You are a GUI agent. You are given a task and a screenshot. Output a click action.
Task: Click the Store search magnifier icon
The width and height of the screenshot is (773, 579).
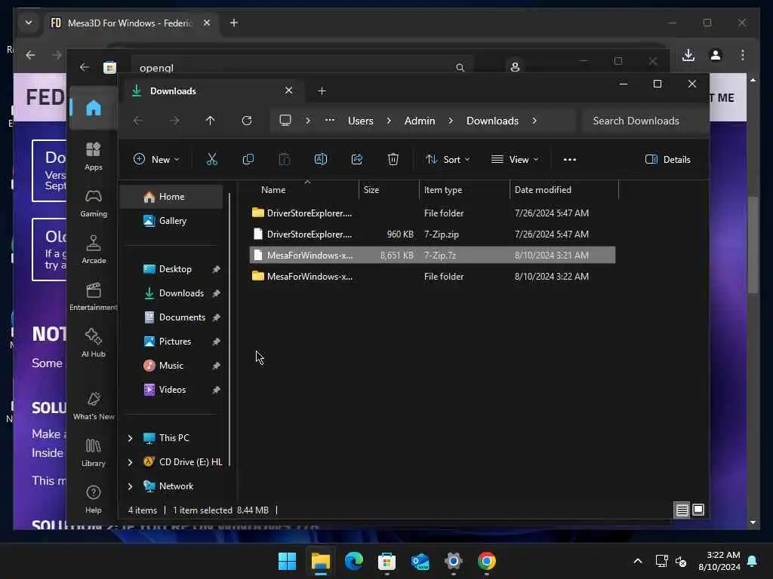(x=460, y=67)
